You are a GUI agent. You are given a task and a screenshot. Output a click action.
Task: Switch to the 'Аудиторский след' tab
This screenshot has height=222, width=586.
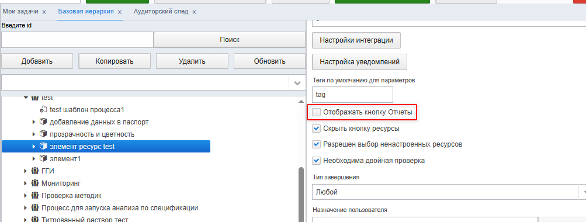(x=161, y=12)
